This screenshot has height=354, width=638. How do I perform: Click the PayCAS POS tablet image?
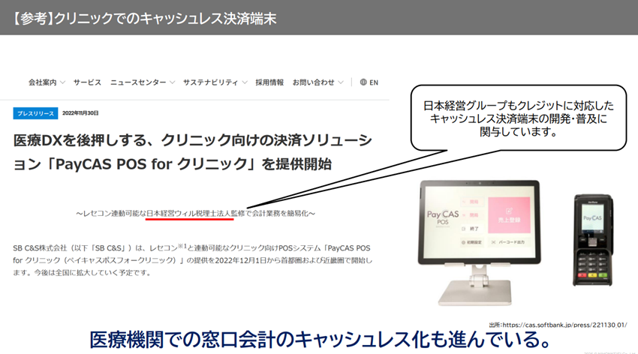tap(480, 243)
